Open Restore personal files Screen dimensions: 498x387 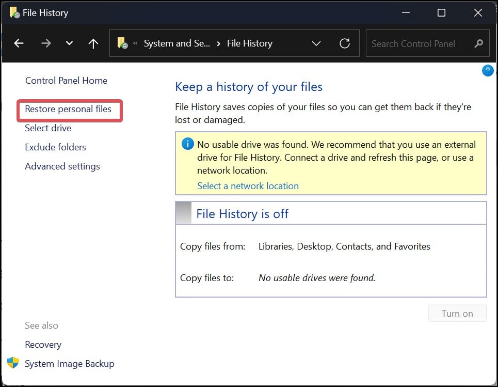68,109
